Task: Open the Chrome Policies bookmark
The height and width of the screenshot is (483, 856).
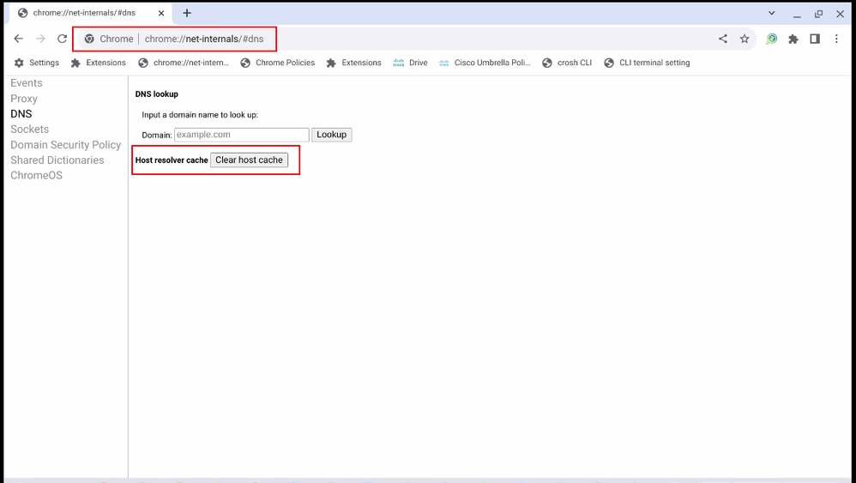Action: click(278, 63)
